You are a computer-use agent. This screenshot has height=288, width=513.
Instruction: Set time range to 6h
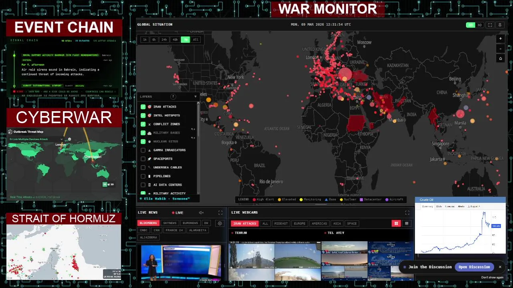coord(154,40)
